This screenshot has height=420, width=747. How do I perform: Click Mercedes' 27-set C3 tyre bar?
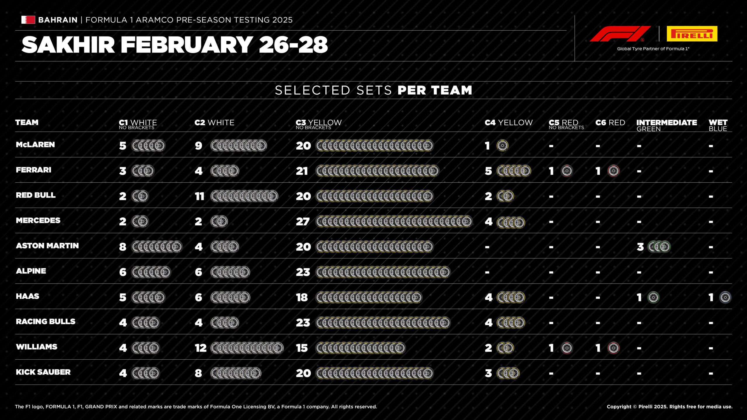(394, 222)
